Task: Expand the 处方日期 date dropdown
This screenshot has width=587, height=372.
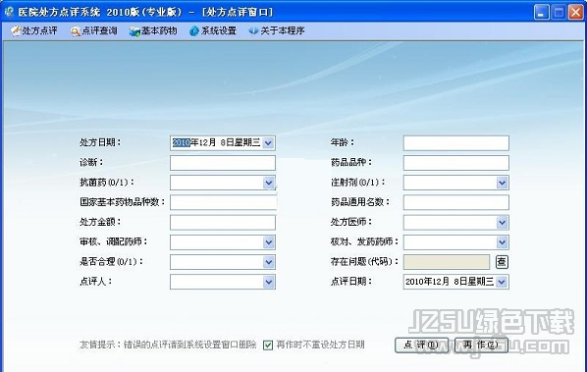Action: coord(268,143)
